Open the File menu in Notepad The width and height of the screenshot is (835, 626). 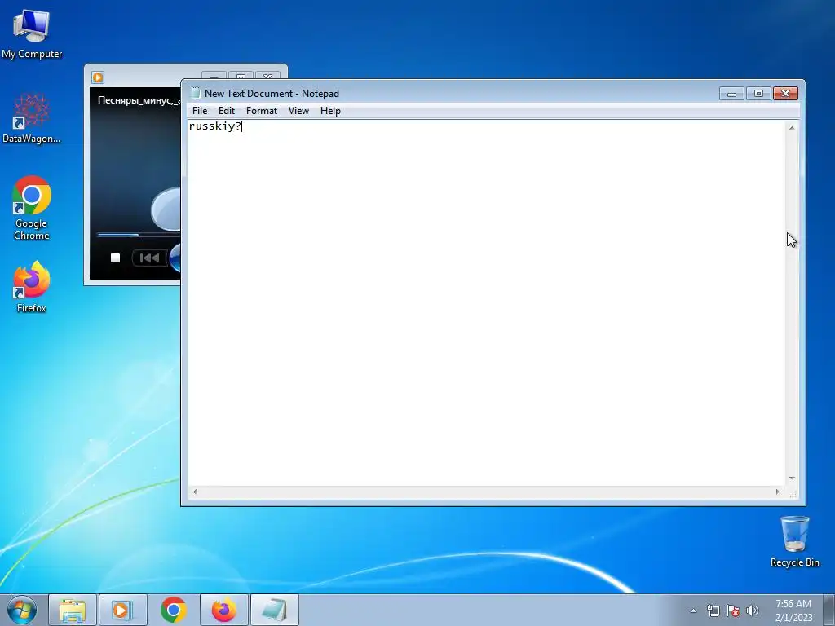click(x=200, y=111)
